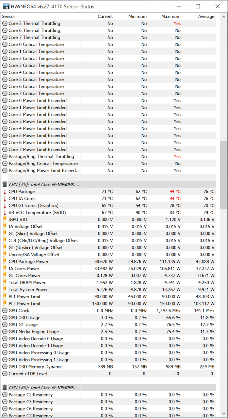Viewport: 228px width, 419px height.
Task: Select the CLR (CBo/LLC/Ring) Voltage Offset row
Action: coord(108,241)
